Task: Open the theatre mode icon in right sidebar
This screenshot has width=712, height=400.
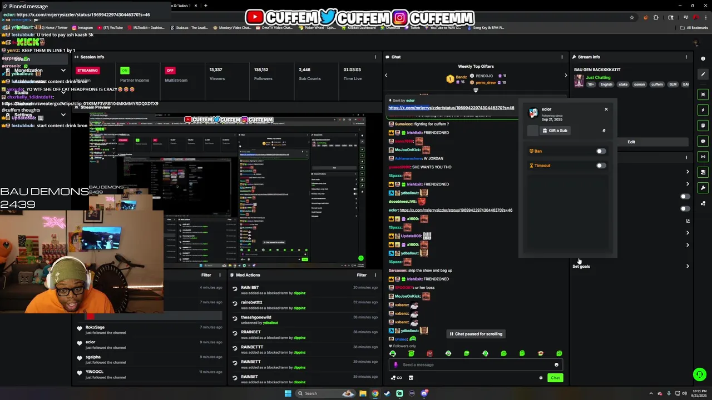Action: click(x=703, y=94)
